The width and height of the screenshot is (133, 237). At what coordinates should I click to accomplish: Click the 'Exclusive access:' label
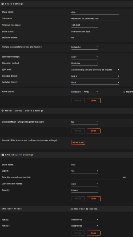pyautogui.click(x=10, y=38)
